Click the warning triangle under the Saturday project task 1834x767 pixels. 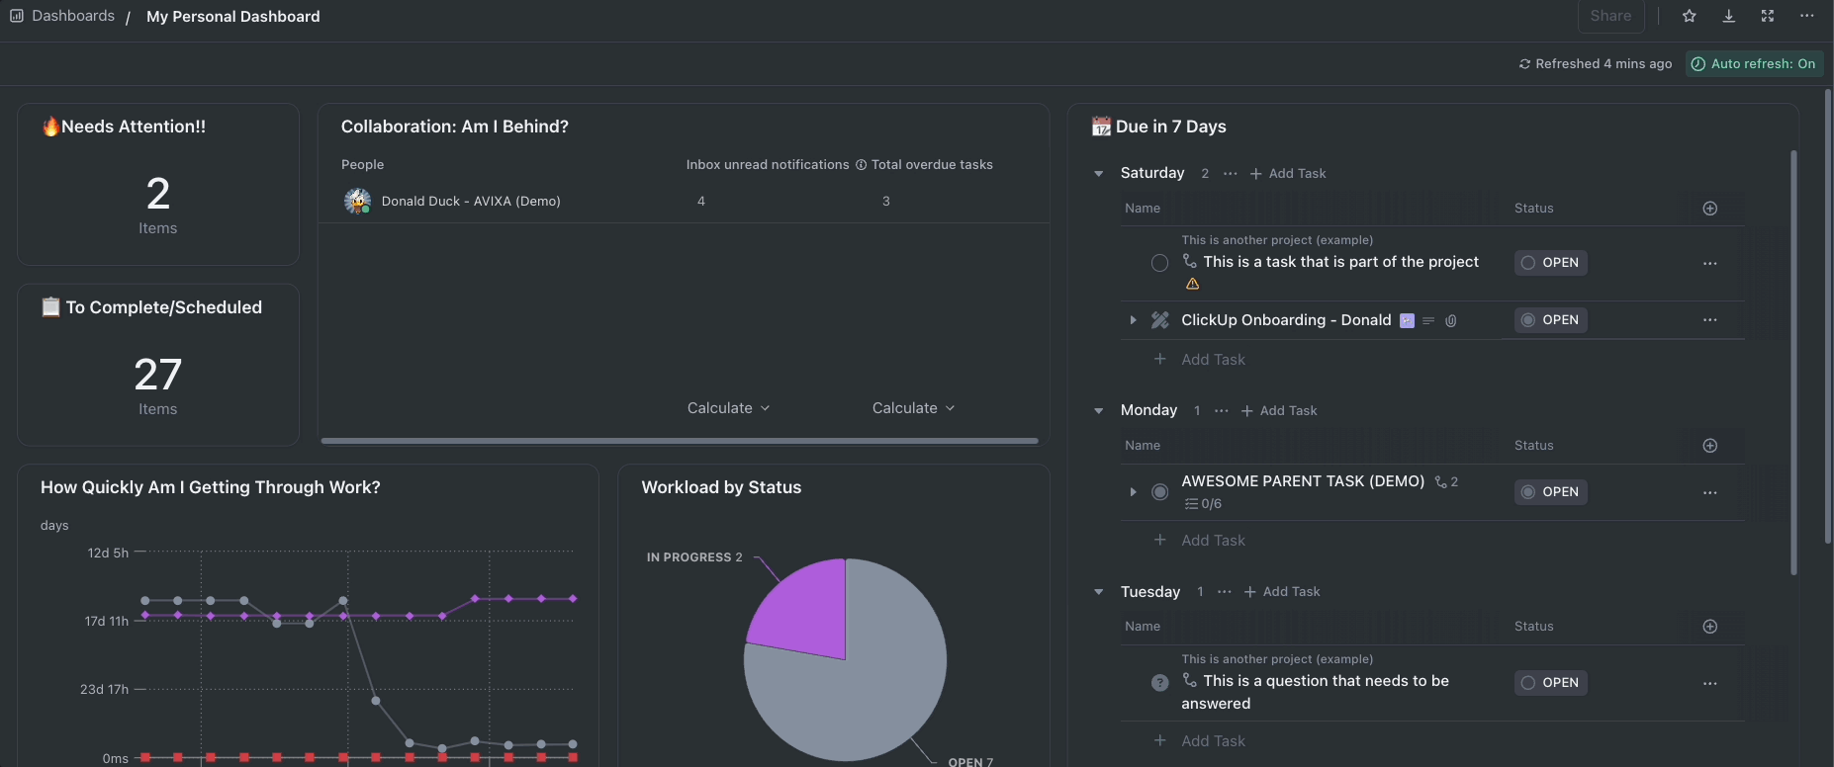1193,284
